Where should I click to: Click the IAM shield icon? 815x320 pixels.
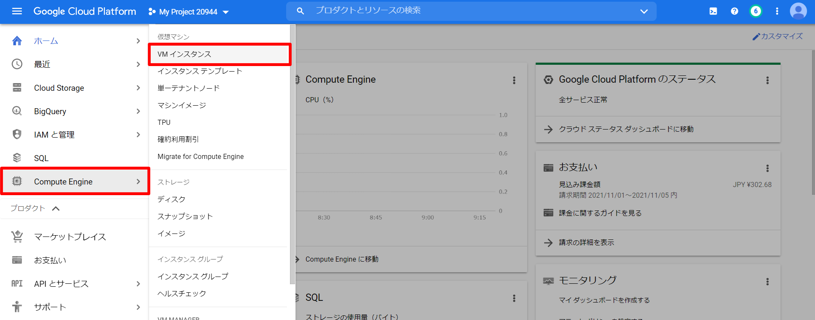click(17, 134)
